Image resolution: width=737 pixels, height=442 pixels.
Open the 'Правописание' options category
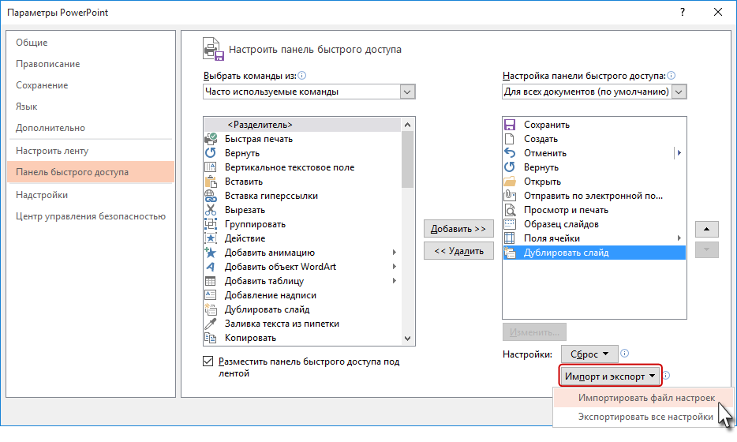click(91, 64)
